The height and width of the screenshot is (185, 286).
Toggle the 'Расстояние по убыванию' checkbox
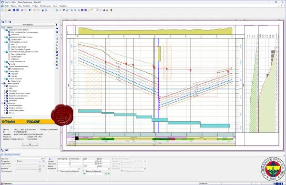point(58,171)
